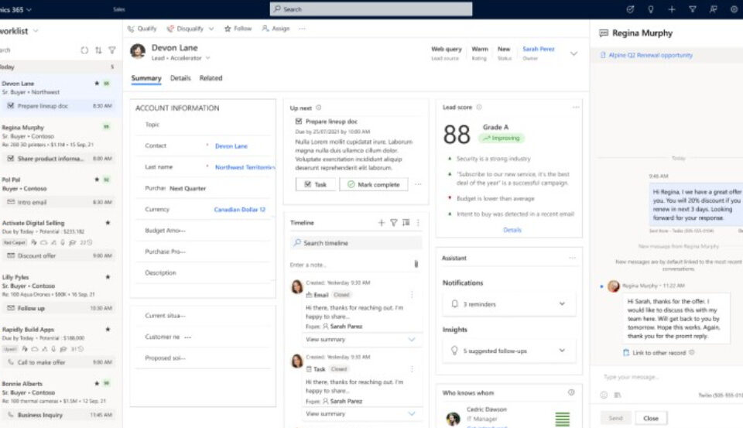Click the attachment paperclip in note field
743x428 pixels.
(x=416, y=265)
